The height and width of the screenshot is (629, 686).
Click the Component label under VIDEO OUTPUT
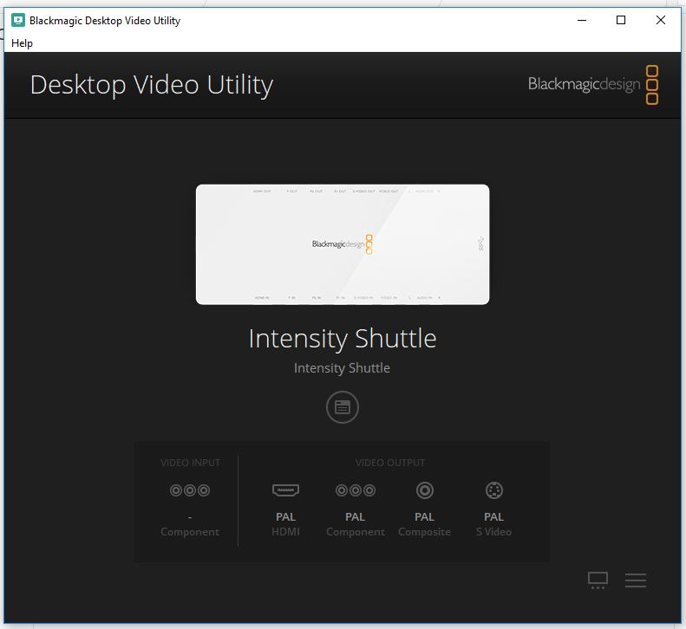click(x=356, y=532)
